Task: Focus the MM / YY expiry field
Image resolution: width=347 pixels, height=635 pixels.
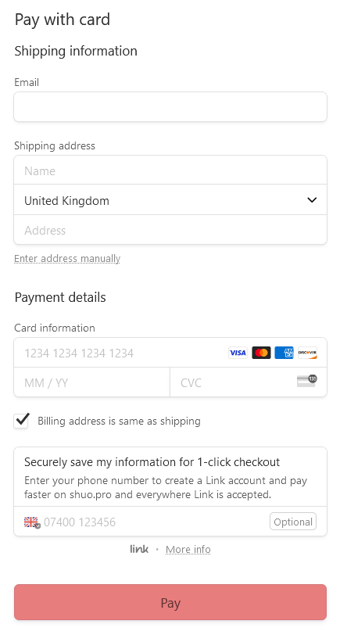Action: pyautogui.click(x=92, y=382)
